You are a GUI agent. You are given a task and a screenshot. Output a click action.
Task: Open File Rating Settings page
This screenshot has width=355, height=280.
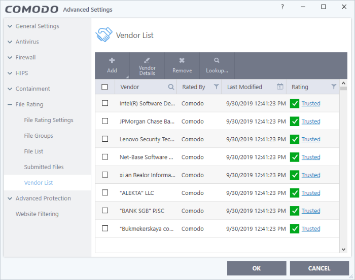pyautogui.click(x=49, y=120)
